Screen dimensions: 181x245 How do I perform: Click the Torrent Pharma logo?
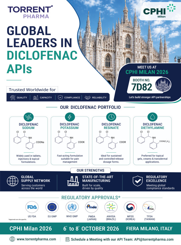pyautogui.click(x=30, y=12)
